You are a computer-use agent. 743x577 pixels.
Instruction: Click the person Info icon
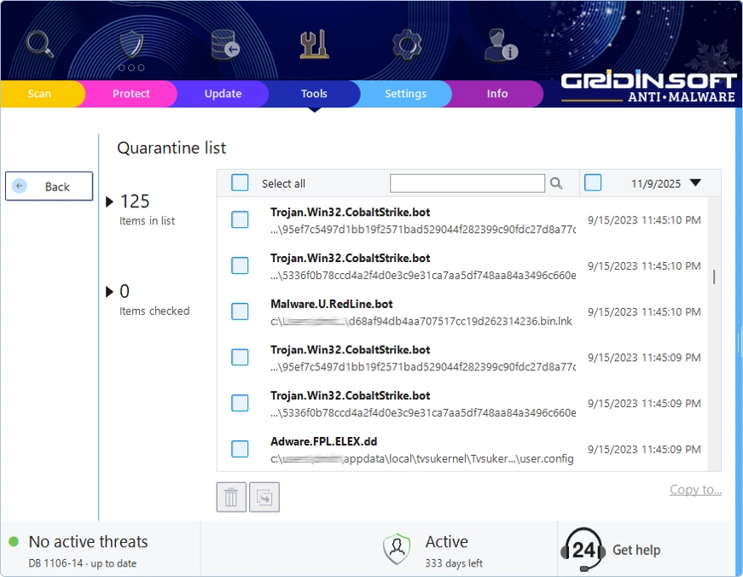tap(500, 44)
